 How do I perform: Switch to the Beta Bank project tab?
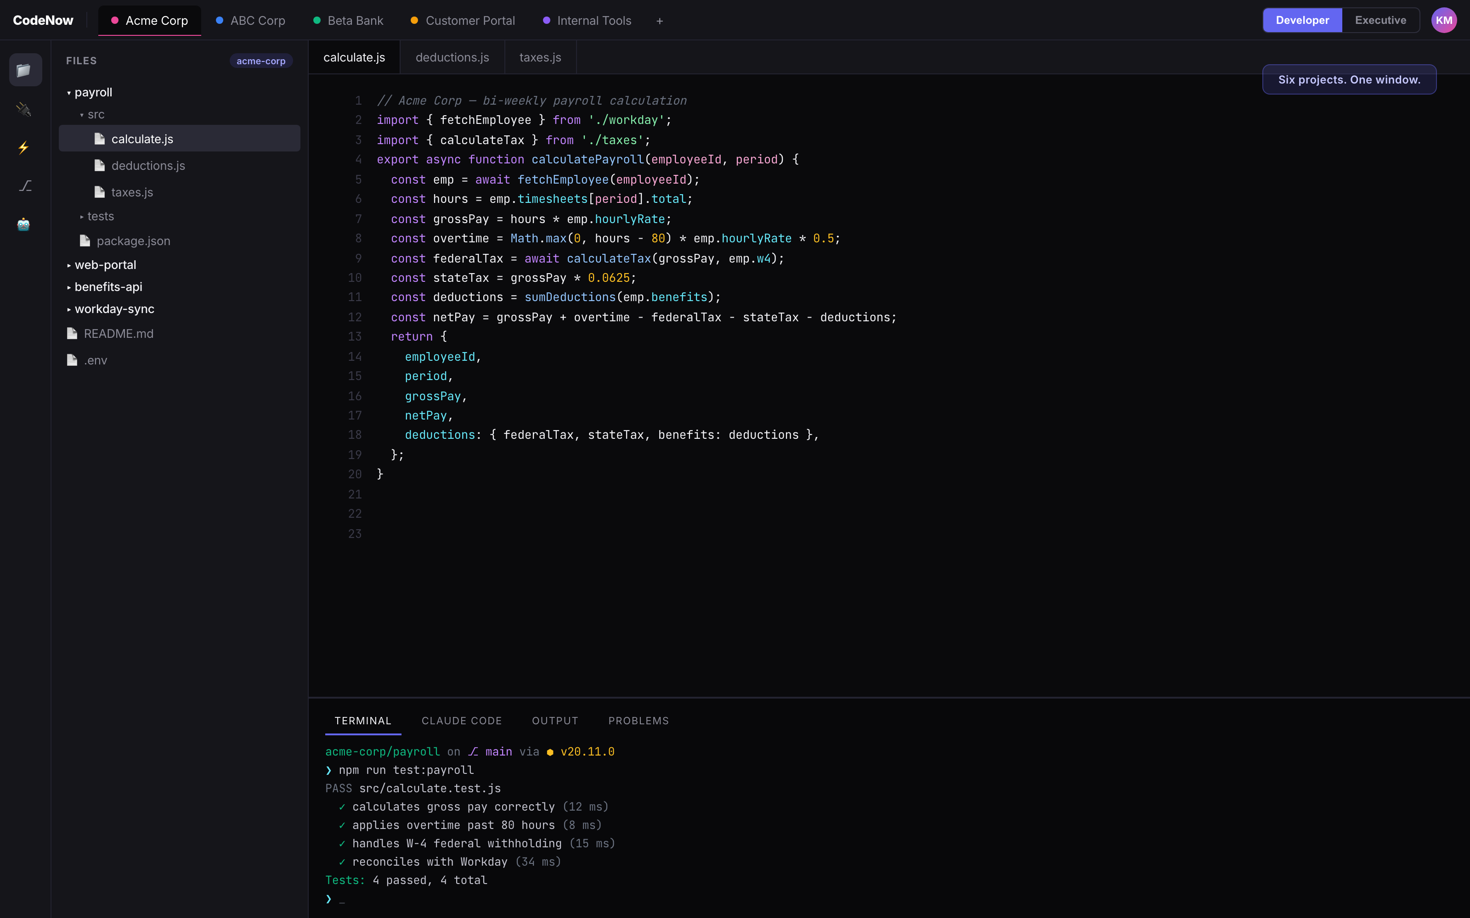[x=348, y=21]
